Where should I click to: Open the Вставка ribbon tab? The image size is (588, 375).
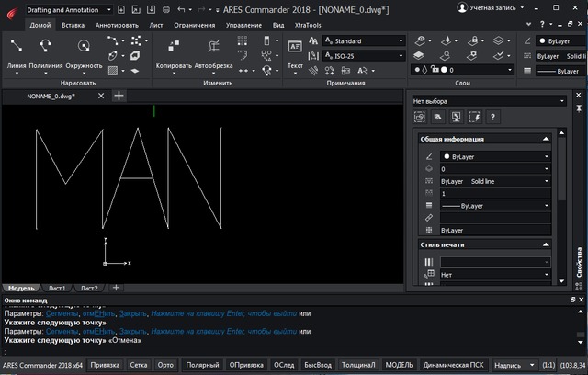coord(73,25)
